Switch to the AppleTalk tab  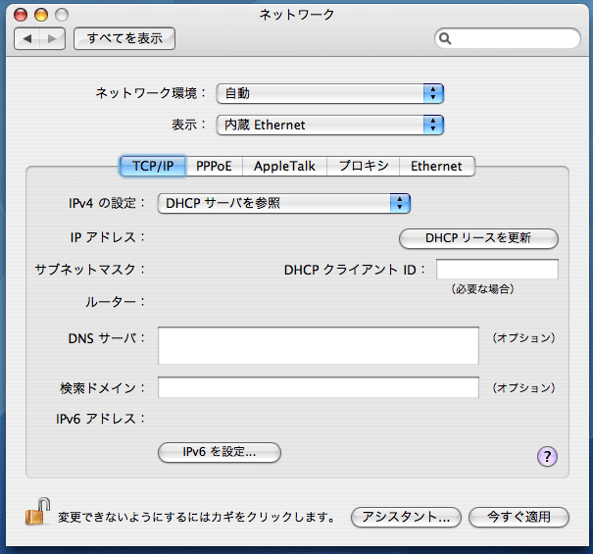tap(284, 166)
